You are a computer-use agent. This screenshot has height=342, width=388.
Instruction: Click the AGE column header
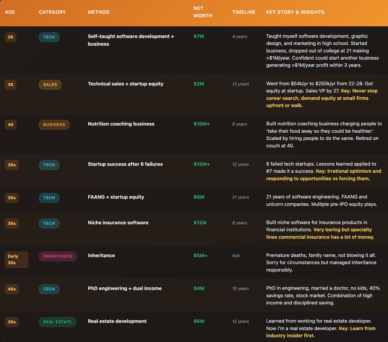pos(10,12)
